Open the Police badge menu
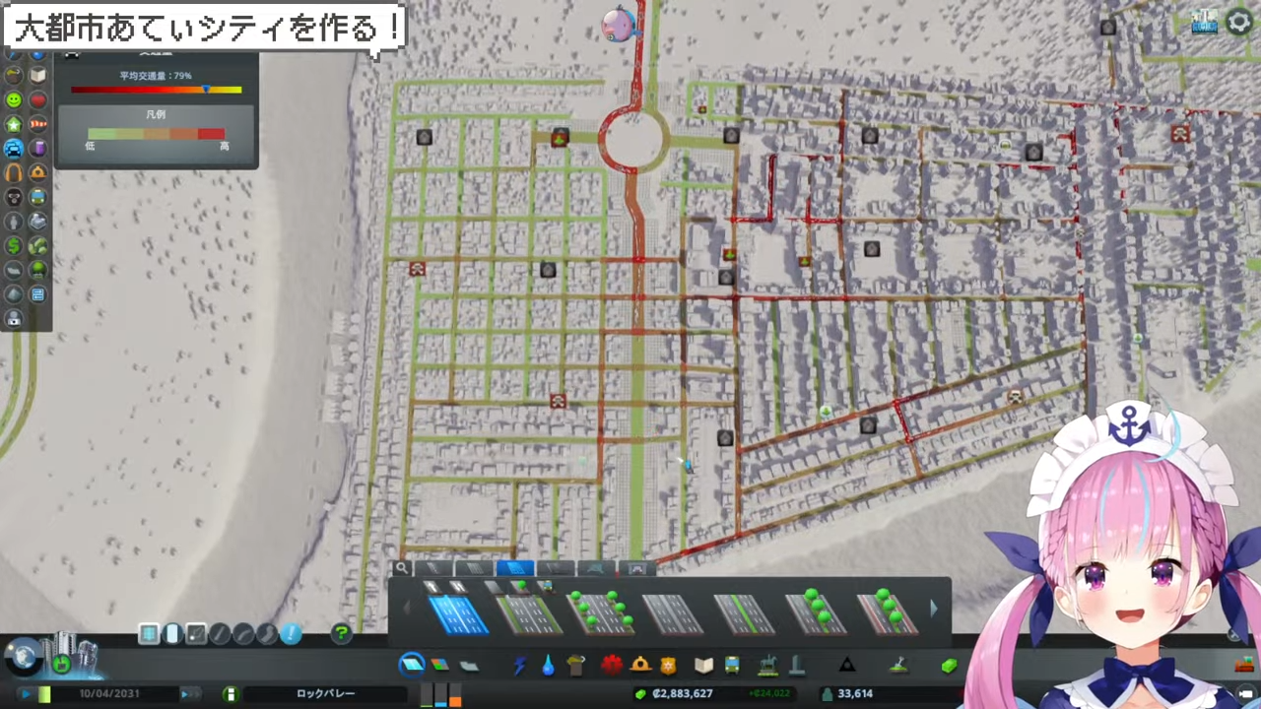Screen dimensions: 1261x709 668,666
